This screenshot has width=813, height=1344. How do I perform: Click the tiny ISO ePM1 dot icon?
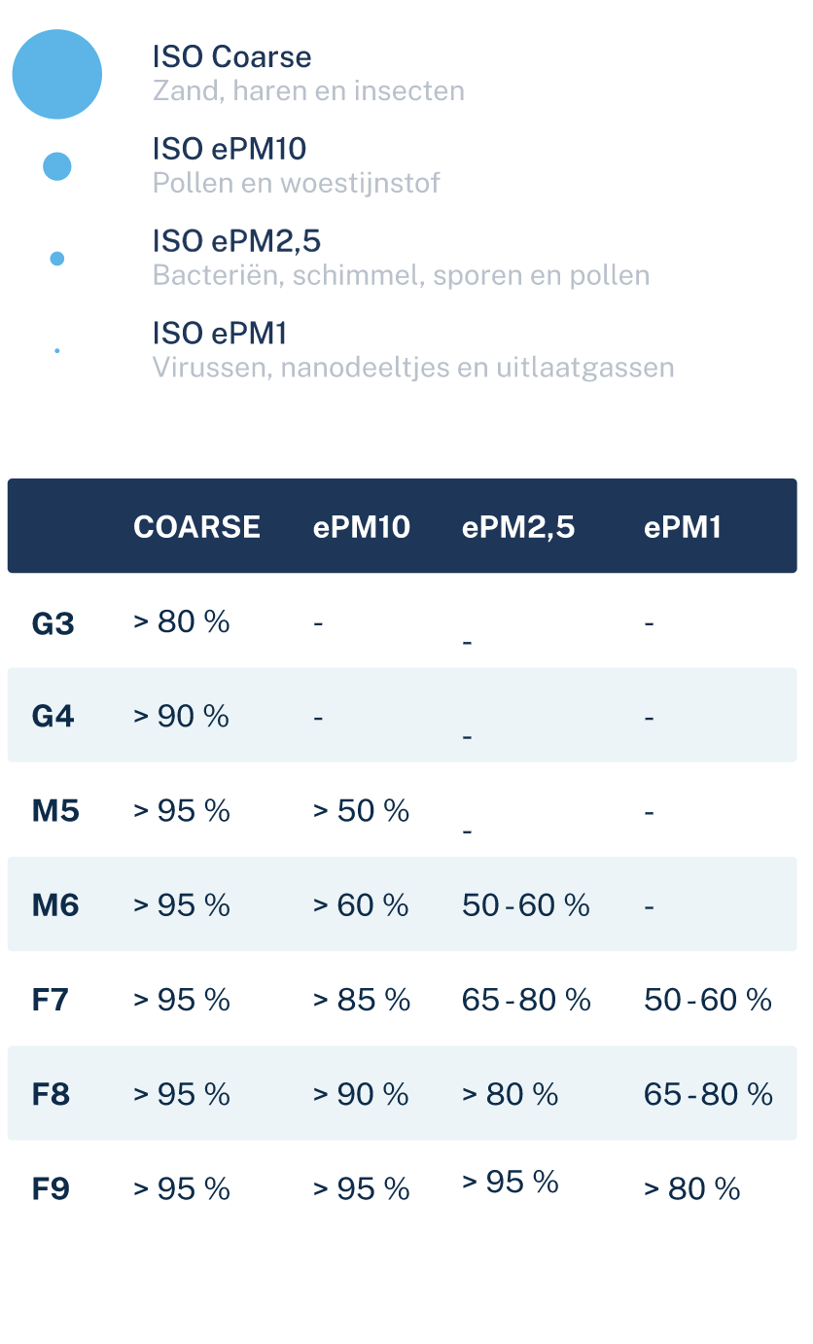click(57, 351)
